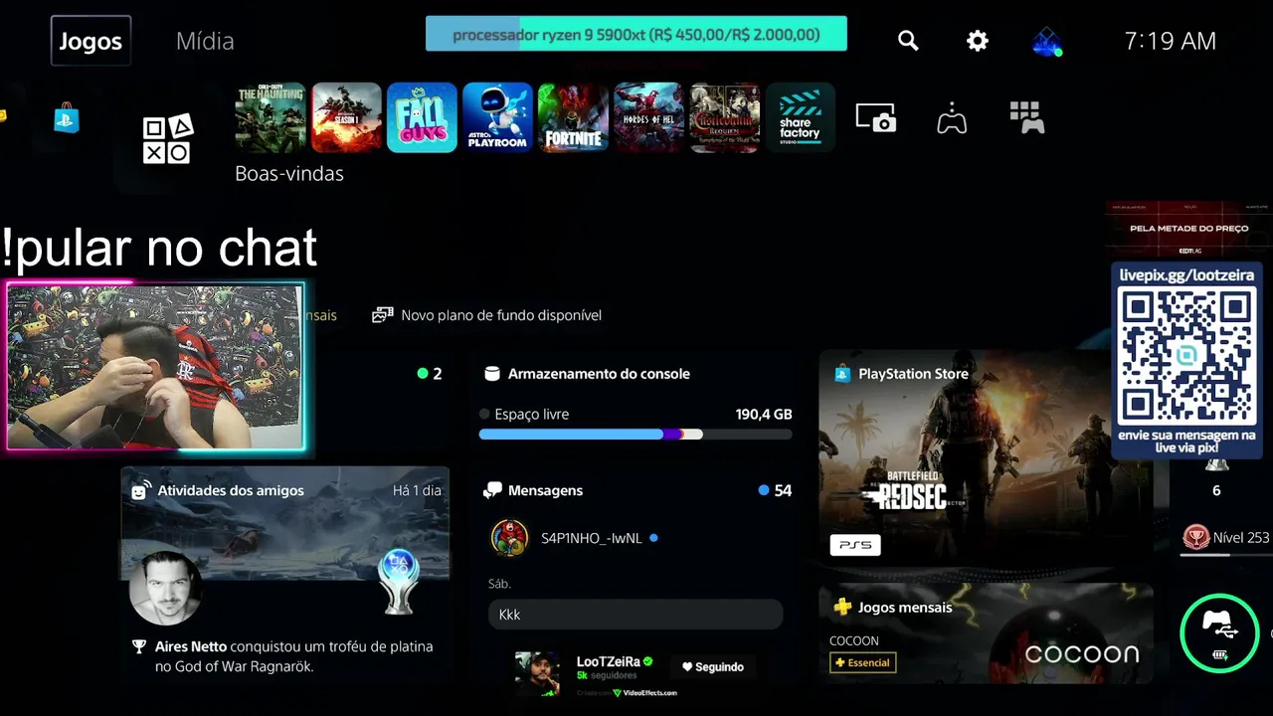Click the console storage usage bar

coord(636,435)
